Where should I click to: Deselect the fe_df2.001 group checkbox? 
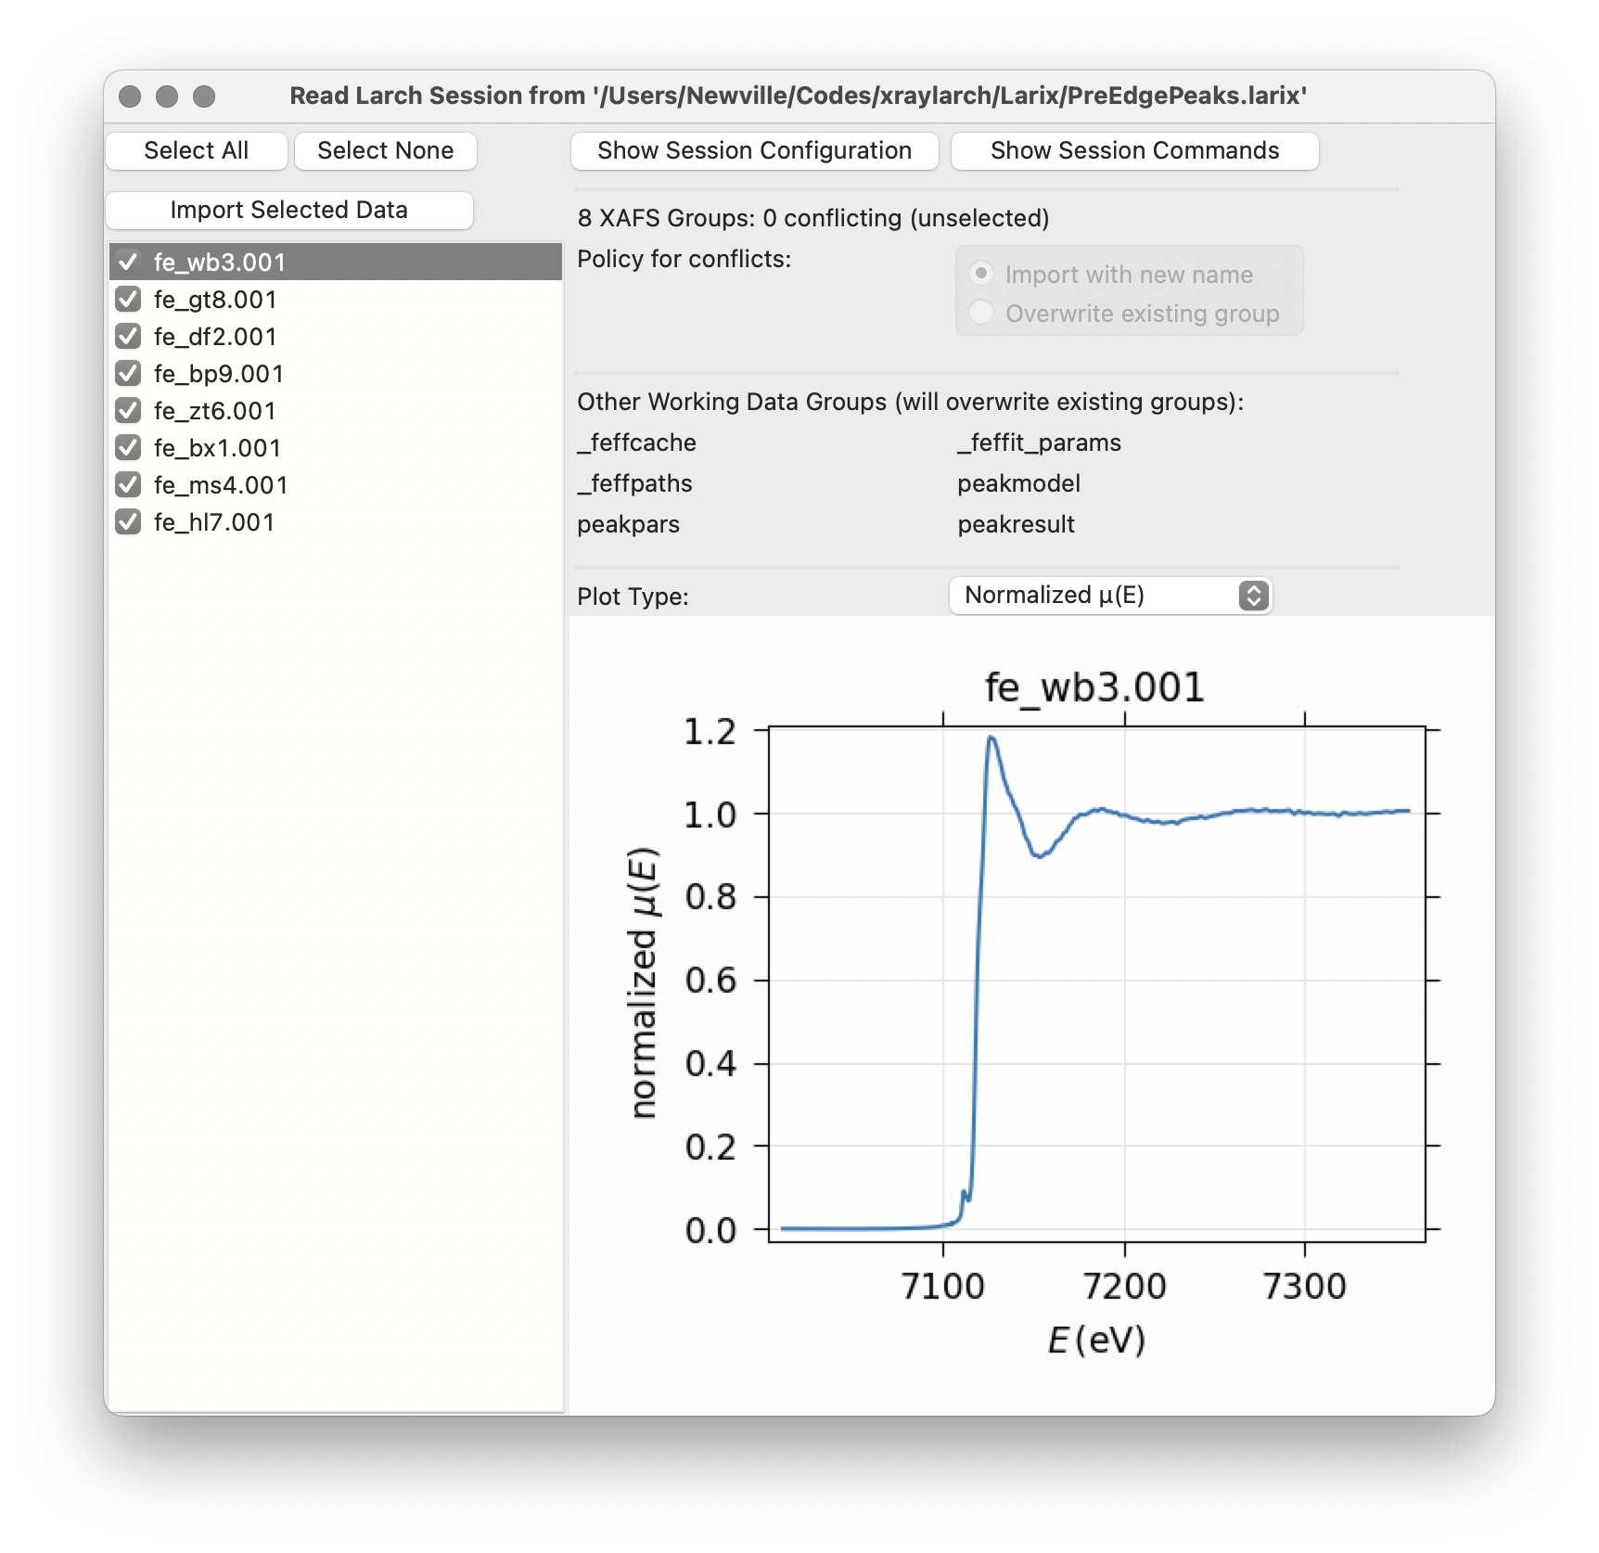pyautogui.click(x=128, y=337)
